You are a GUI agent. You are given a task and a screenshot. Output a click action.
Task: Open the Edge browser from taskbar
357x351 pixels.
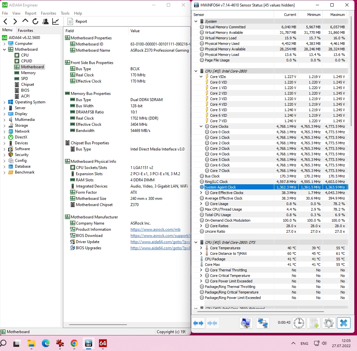point(45,343)
